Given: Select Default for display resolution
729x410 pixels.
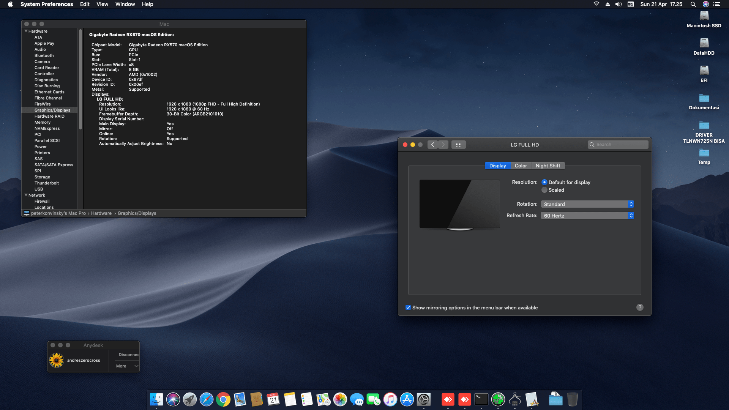Looking at the screenshot, I should (544, 182).
